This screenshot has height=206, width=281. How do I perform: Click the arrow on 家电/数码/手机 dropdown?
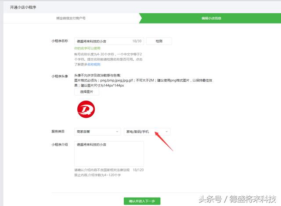[166, 132]
